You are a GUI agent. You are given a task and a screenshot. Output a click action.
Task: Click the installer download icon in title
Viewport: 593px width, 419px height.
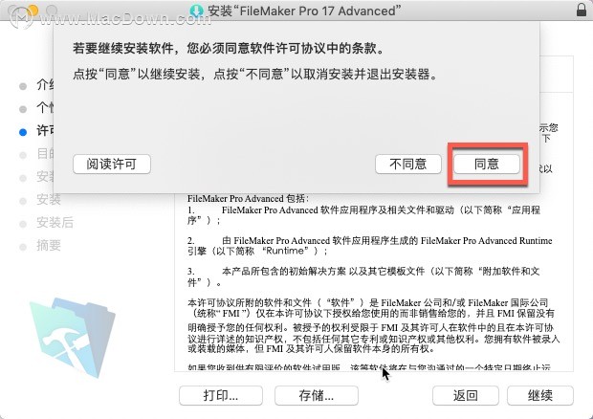[x=196, y=11]
